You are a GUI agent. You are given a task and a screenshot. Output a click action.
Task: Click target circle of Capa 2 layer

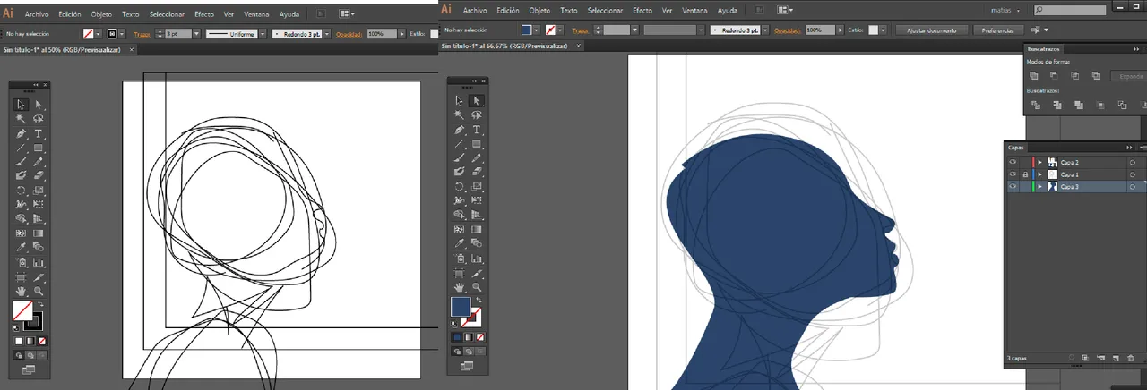click(1133, 162)
